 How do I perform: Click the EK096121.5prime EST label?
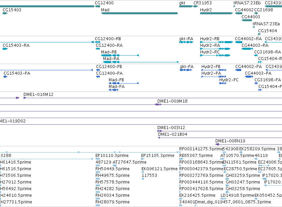pos(159,169)
